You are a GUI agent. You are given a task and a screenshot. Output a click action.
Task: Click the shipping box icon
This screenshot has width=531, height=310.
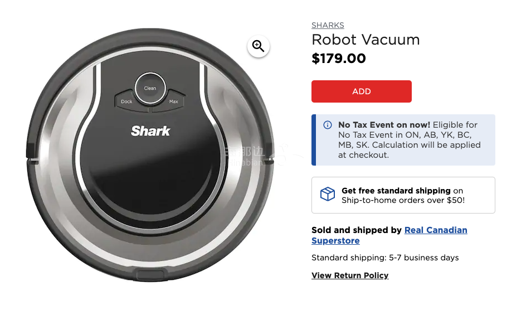[328, 194]
